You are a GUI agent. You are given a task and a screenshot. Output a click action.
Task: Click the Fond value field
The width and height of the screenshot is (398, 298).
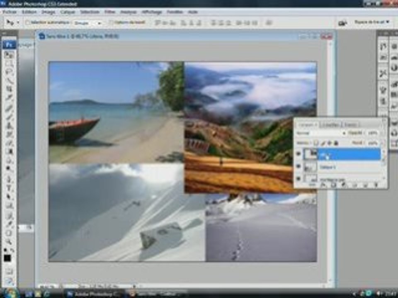[x=373, y=143]
